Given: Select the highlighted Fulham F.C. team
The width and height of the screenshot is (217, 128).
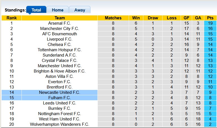Looking at the screenshot, I should 59,98.
